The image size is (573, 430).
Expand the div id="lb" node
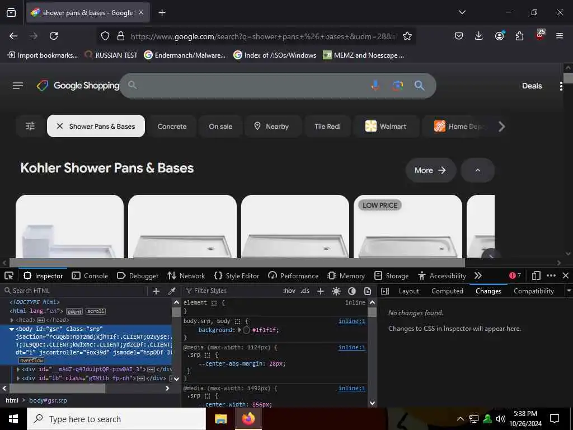(x=18, y=378)
